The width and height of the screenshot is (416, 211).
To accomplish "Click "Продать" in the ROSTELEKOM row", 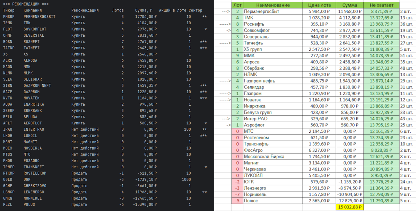I will point(79,173).
